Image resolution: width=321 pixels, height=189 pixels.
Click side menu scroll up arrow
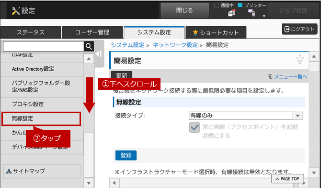pos(89,59)
